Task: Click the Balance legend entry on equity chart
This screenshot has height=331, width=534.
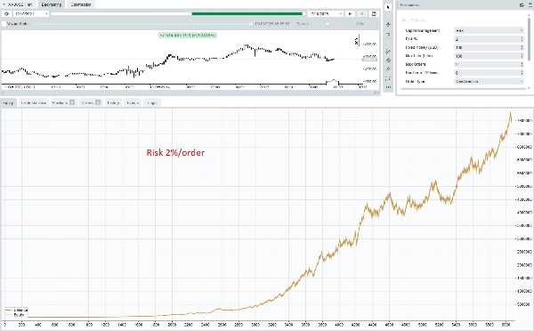Action: click(x=16, y=311)
